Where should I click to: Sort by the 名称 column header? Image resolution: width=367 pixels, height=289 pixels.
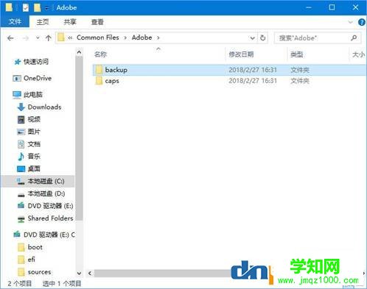(100, 54)
